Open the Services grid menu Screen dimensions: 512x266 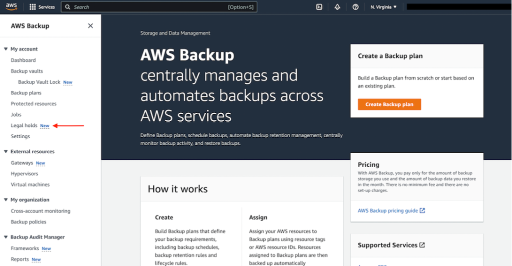[32, 7]
